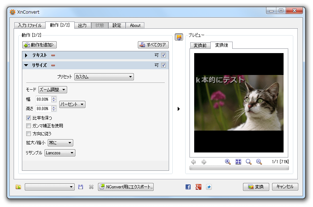The height and width of the screenshot is (207, 313).
Task: Click the 状態 tab
Action: (x=100, y=25)
